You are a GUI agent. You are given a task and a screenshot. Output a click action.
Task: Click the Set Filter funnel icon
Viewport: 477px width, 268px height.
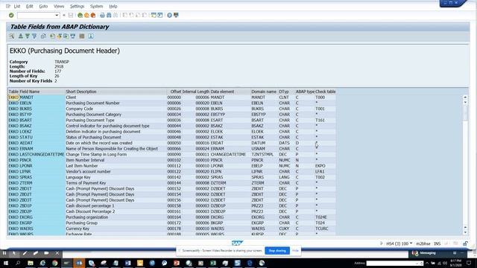tap(34, 36)
